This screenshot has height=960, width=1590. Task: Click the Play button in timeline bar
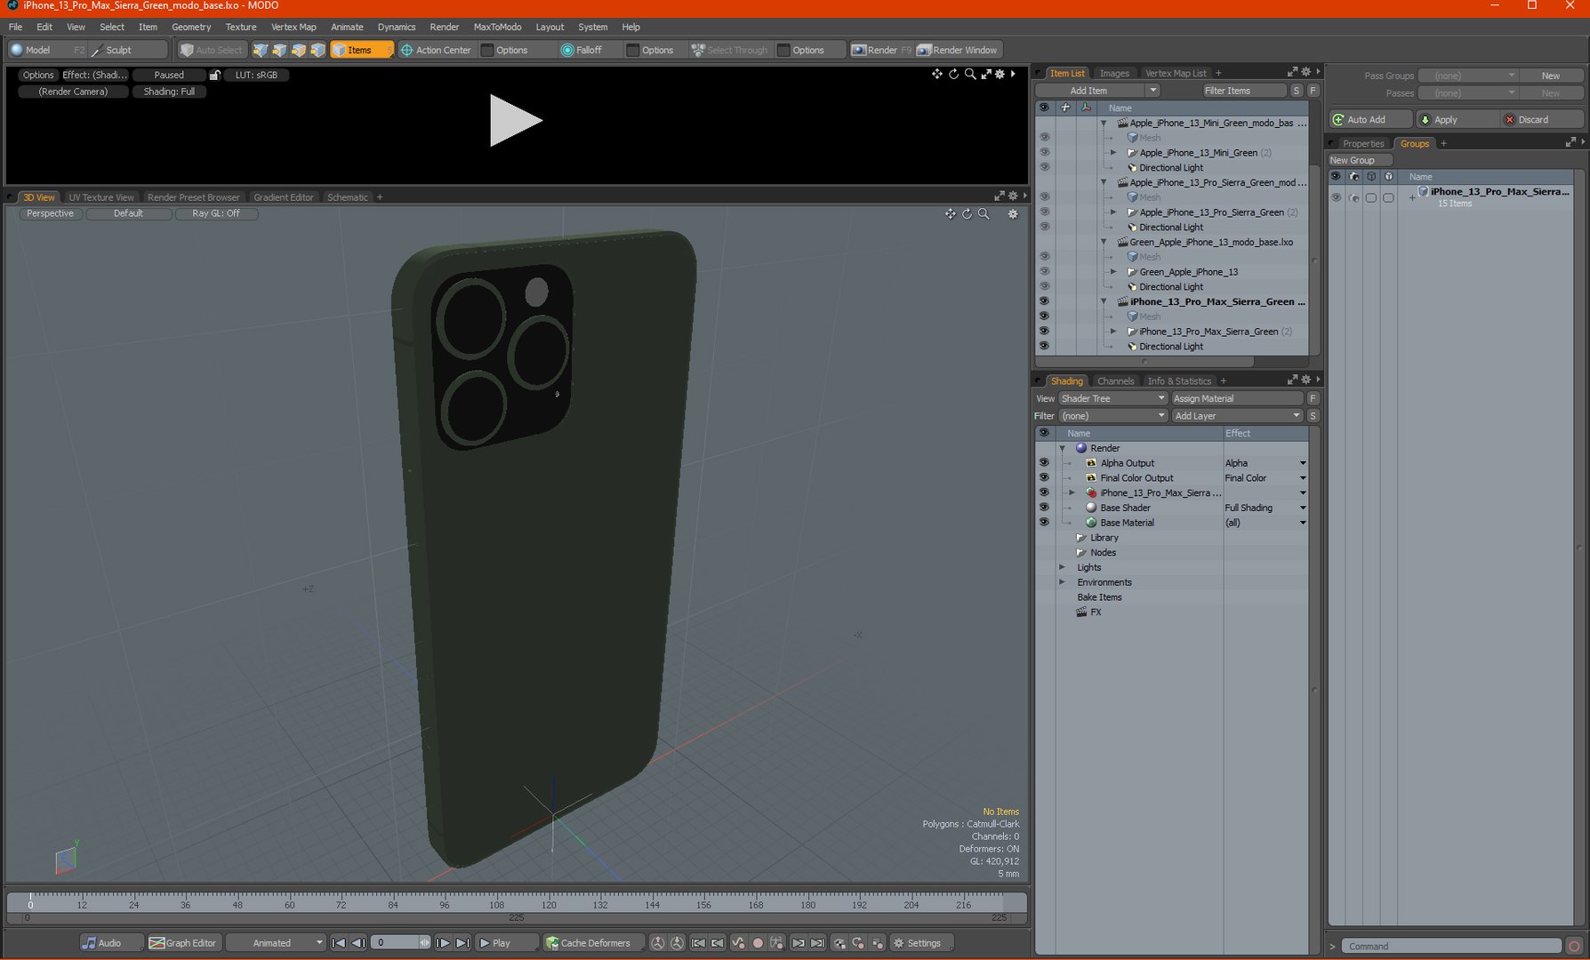506,943
